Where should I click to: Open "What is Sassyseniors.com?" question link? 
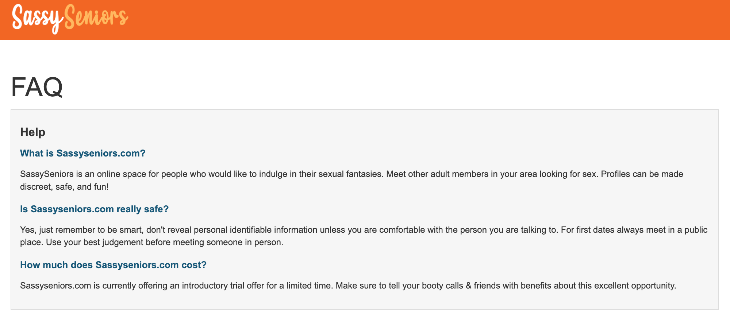[x=82, y=153]
